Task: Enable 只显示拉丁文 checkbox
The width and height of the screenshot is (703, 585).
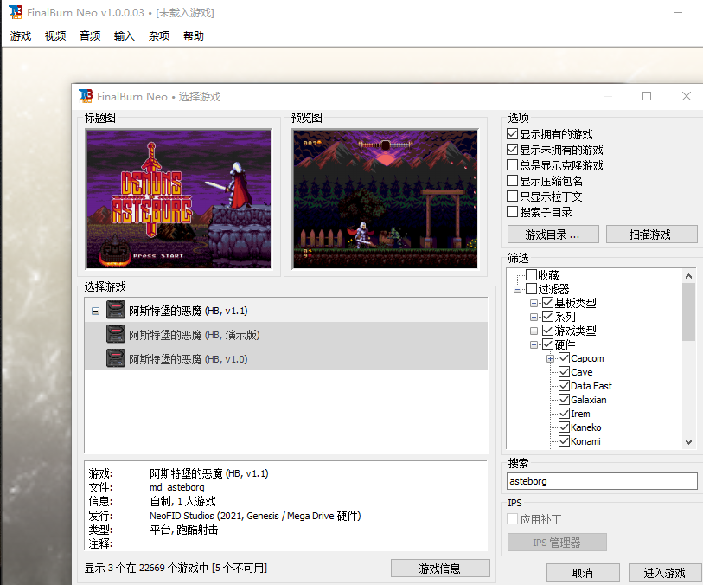Action: point(513,196)
